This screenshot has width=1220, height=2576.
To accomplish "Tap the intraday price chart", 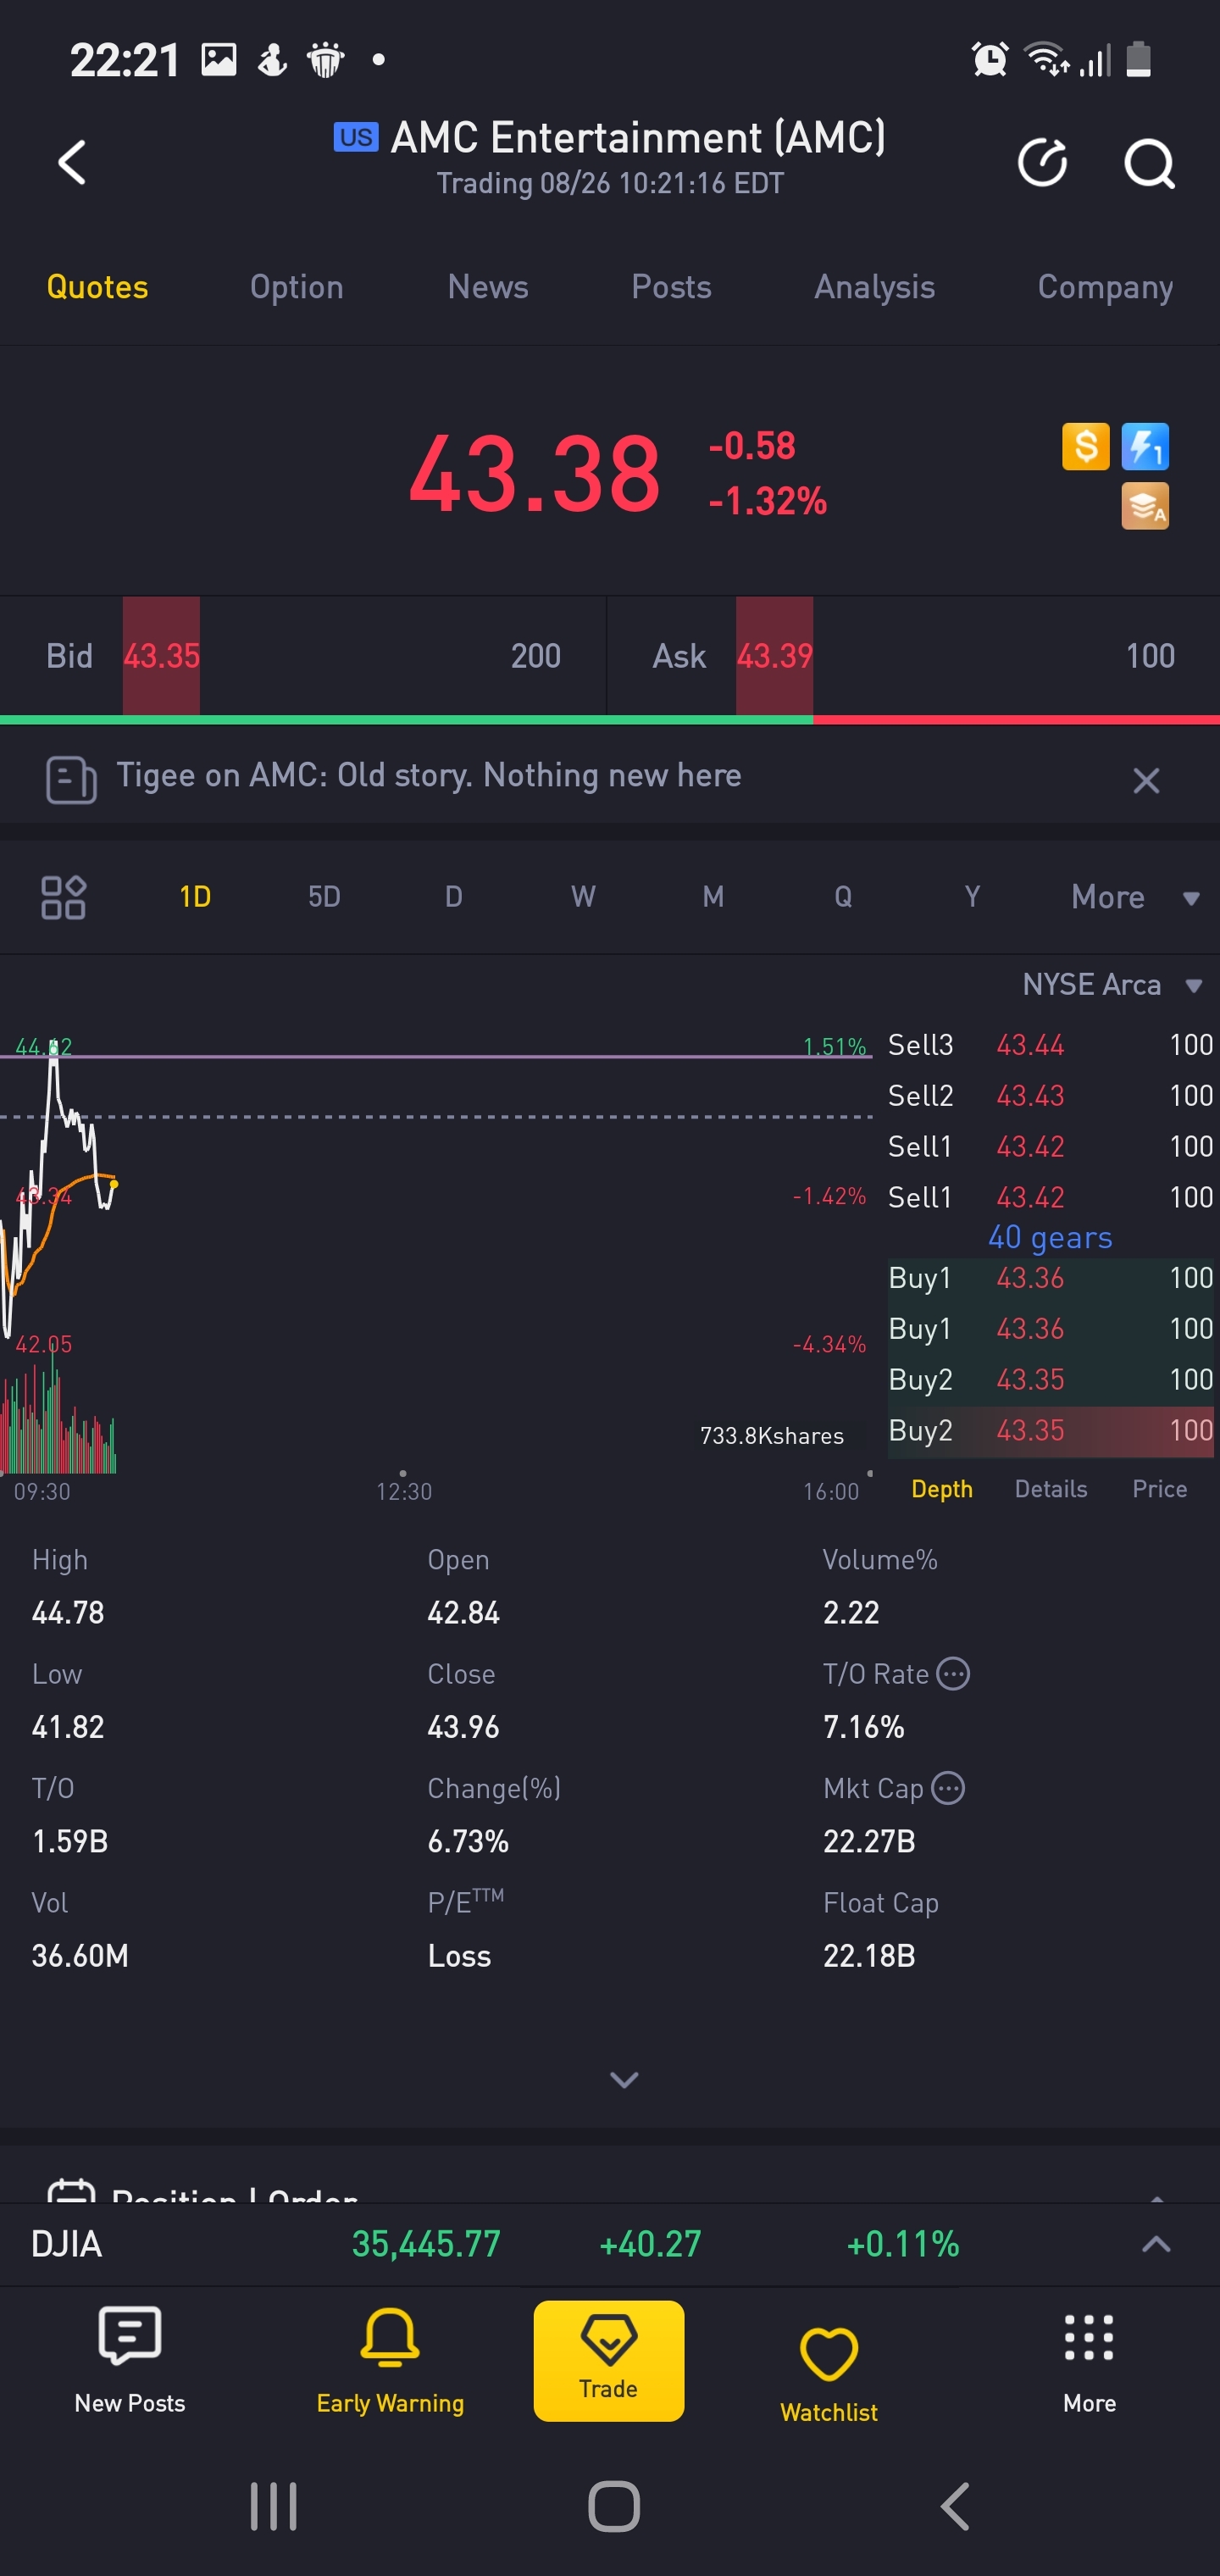I will pos(436,1190).
